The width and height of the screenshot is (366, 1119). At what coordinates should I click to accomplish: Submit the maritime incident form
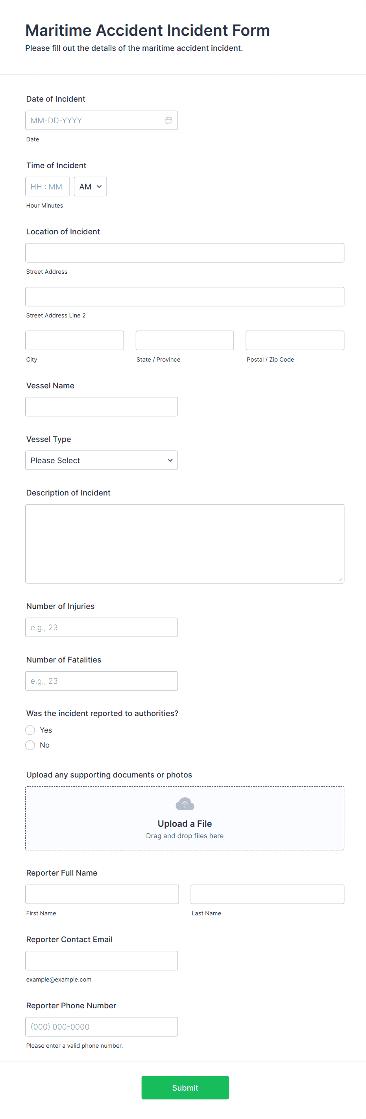coord(185,1088)
